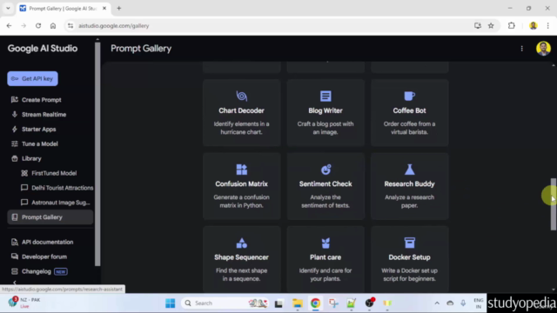Screen dimensions: 557x313
Task: Visit the Developer forum link
Action: (44, 256)
